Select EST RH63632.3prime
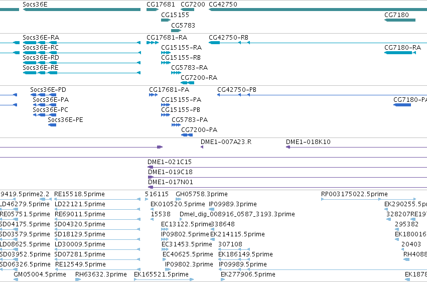 78,279
